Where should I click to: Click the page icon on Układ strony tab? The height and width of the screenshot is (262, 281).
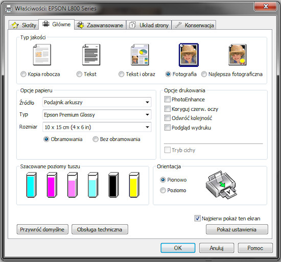tap(132, 25)
